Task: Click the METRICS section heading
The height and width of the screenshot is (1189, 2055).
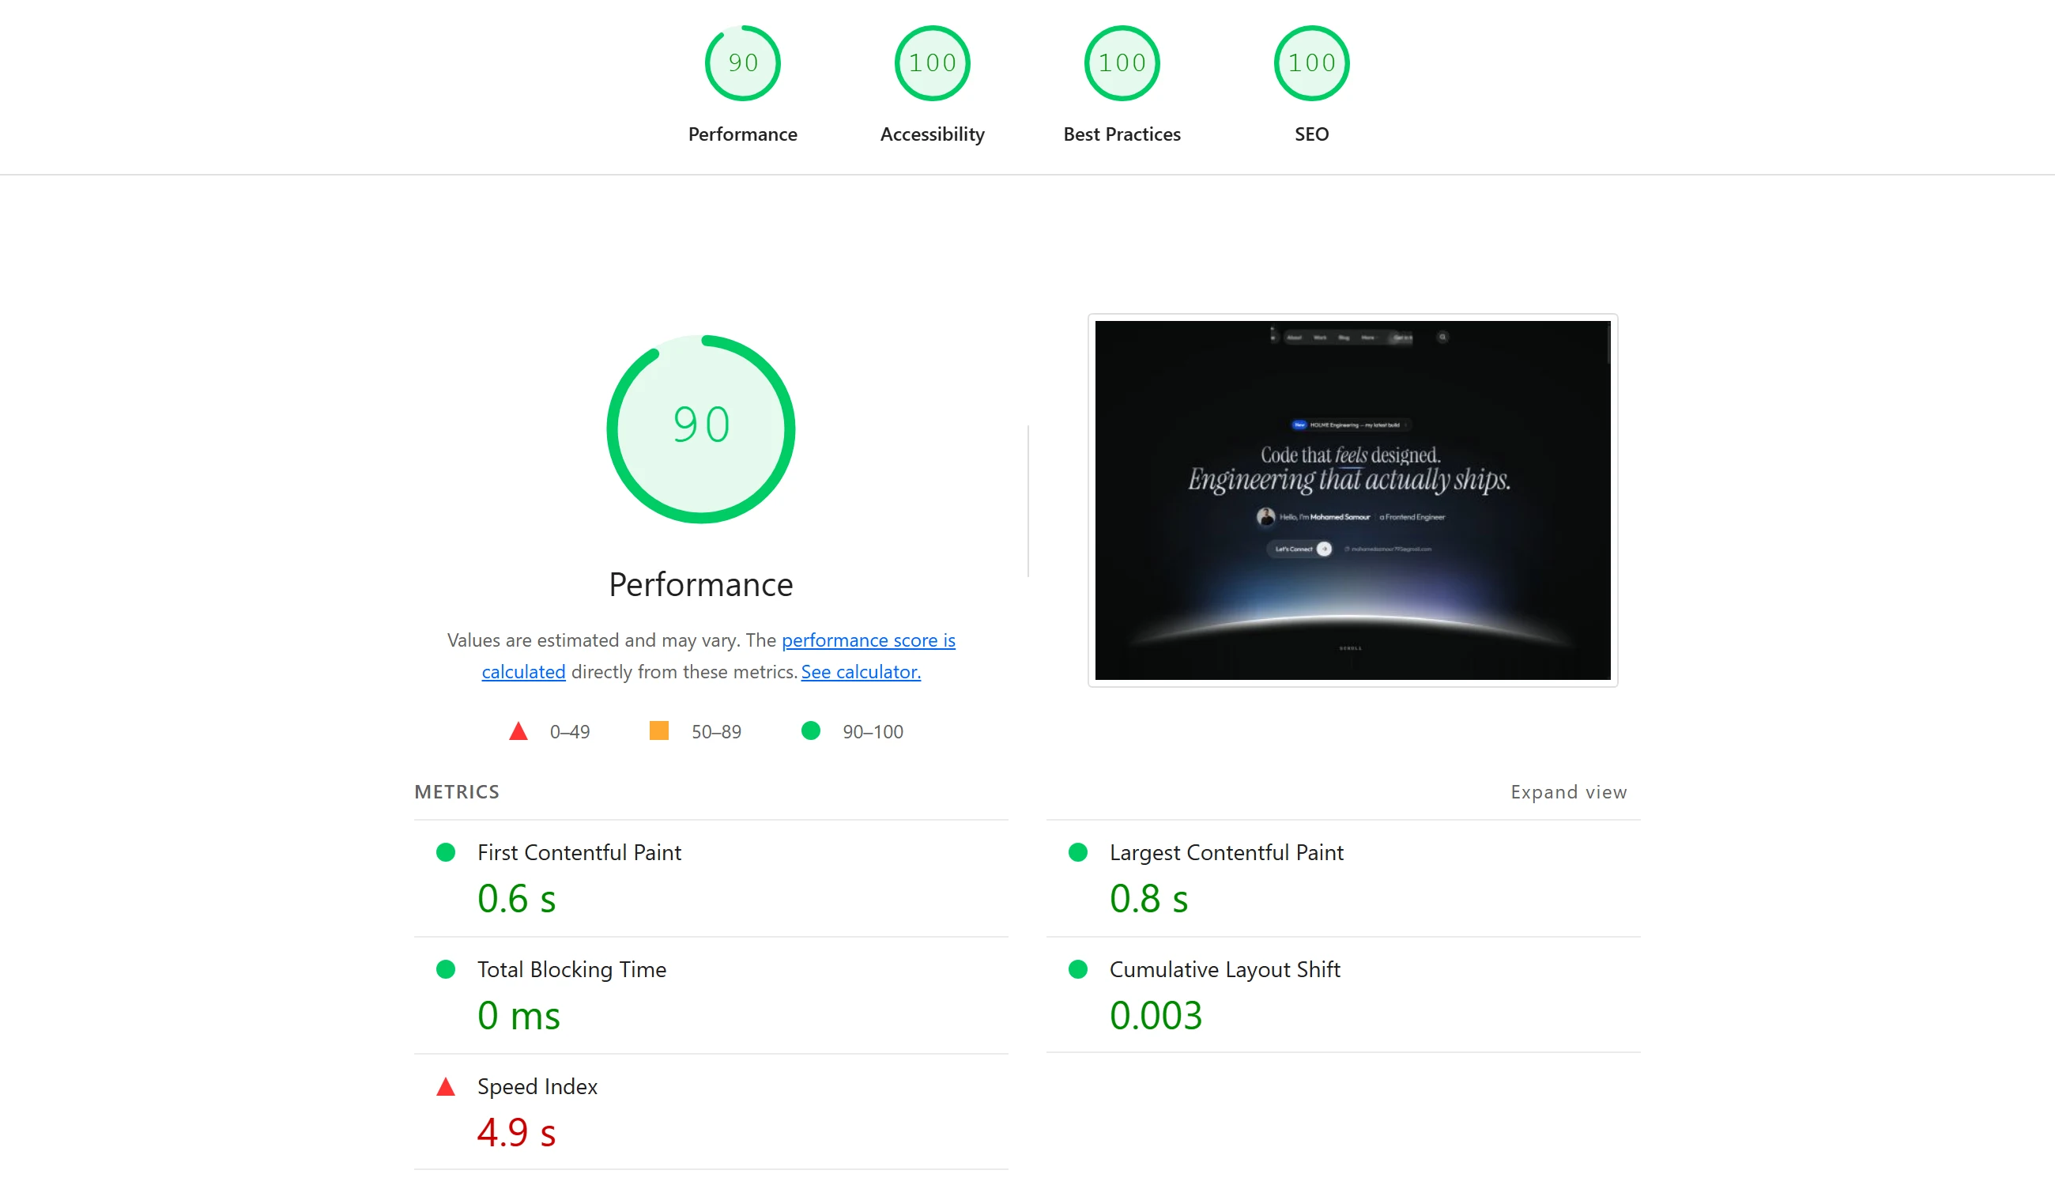Action: coord(457,792)
